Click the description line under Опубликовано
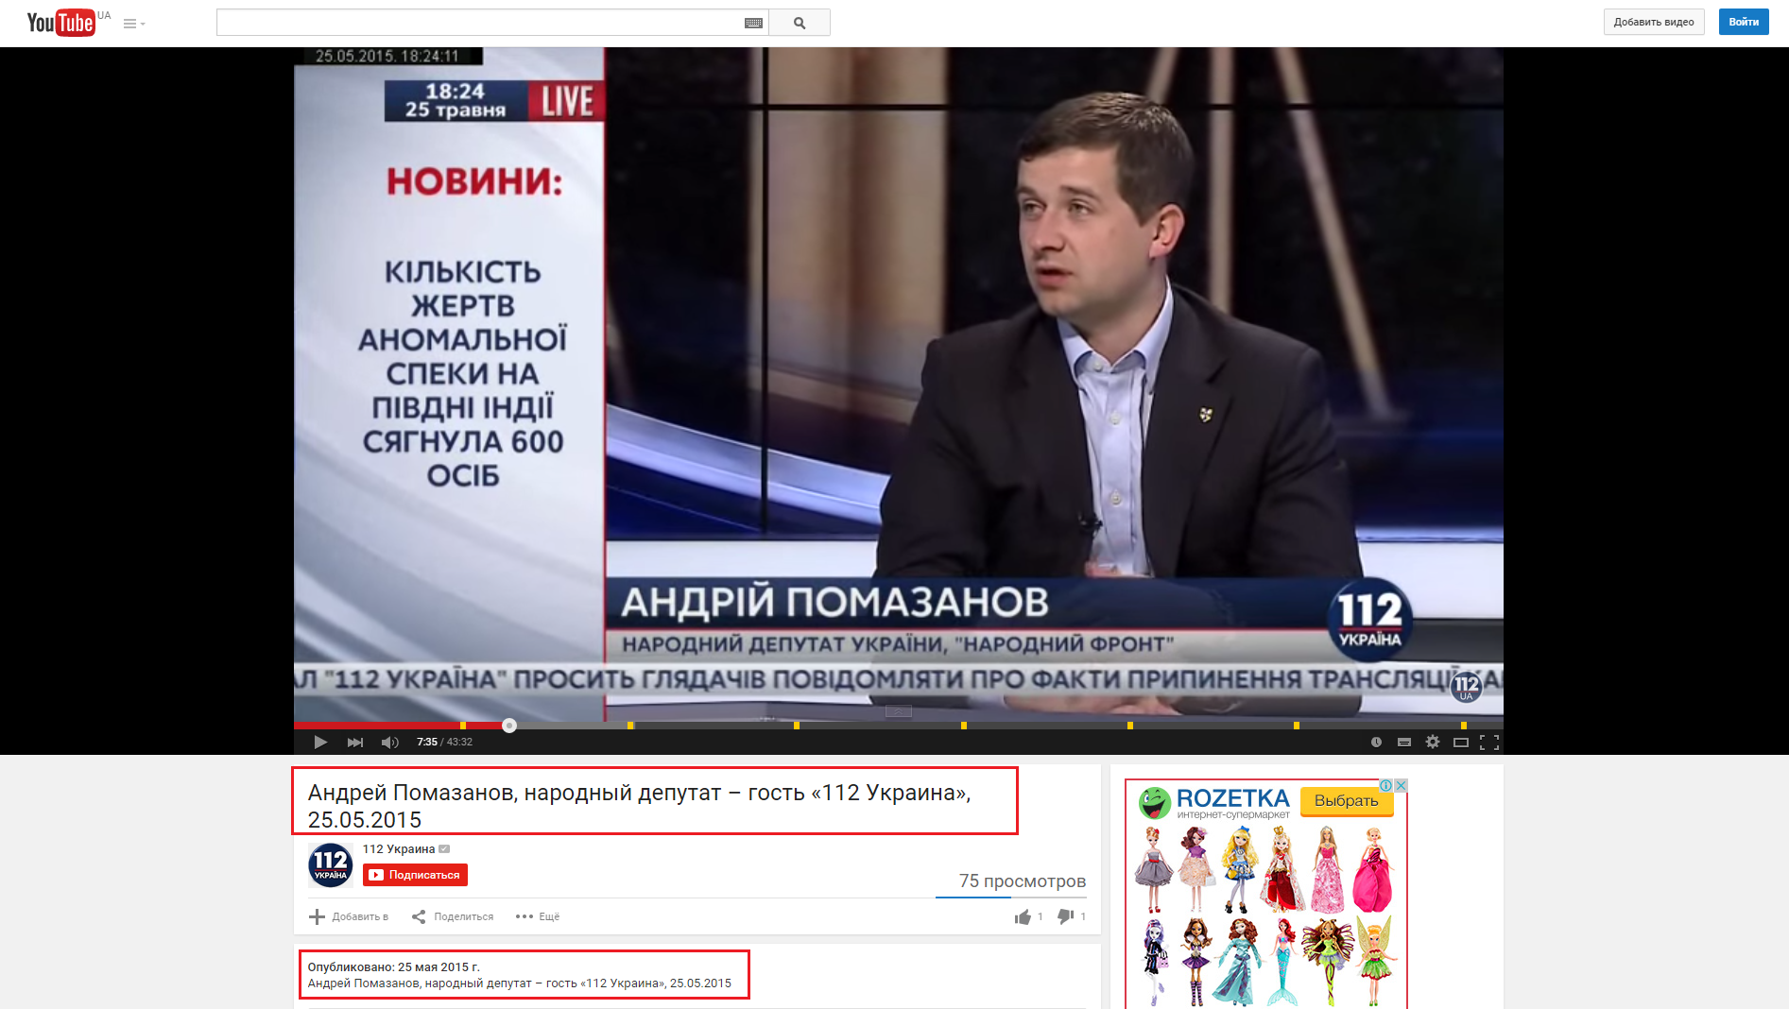 point(519,983)
